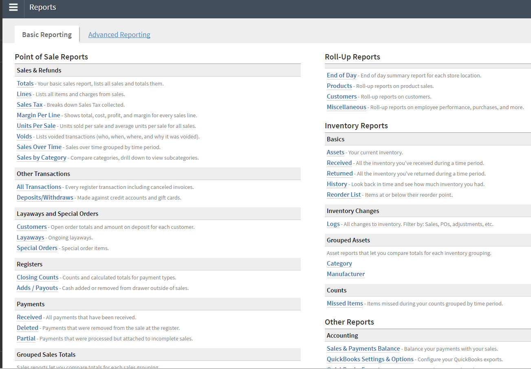
Task: Click the Payments section header
Action: point(158,304)
